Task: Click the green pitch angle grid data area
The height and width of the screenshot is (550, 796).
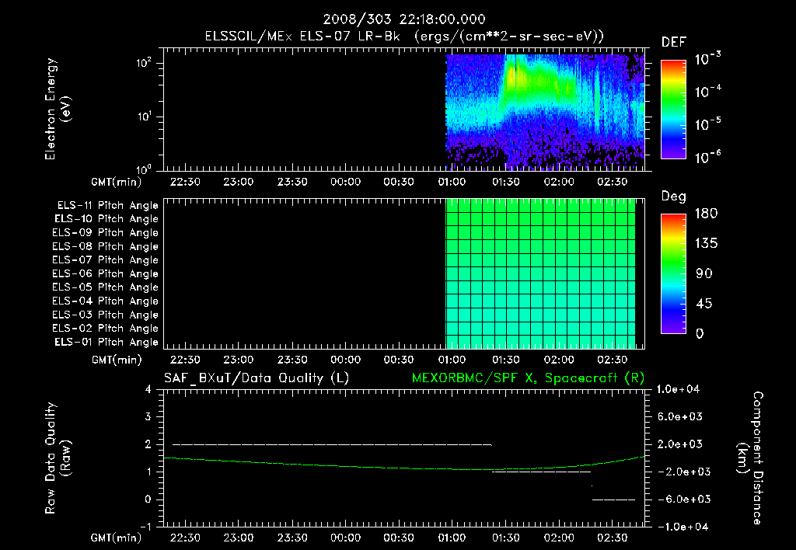Action: click(540, 273)
